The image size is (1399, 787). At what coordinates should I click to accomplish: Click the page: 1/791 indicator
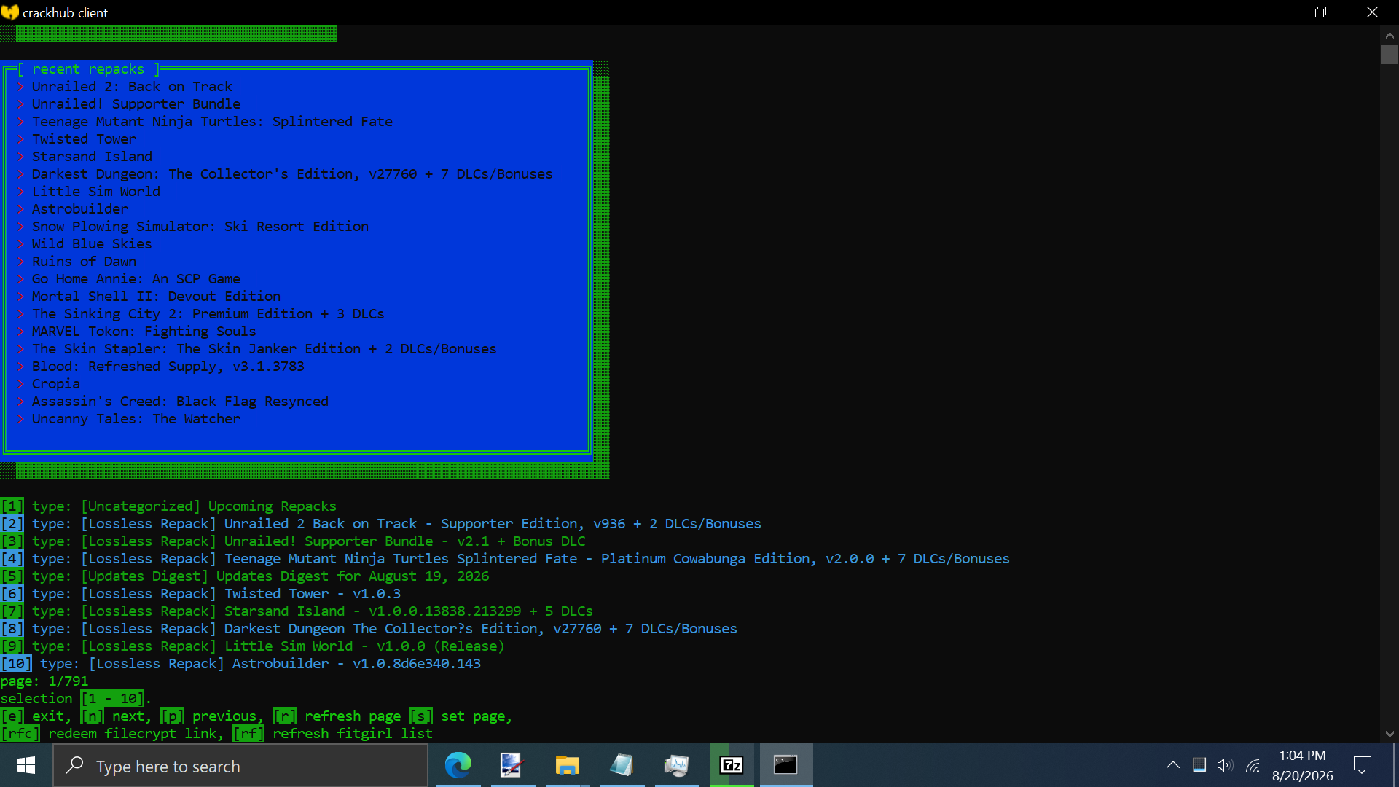[44, 681]
